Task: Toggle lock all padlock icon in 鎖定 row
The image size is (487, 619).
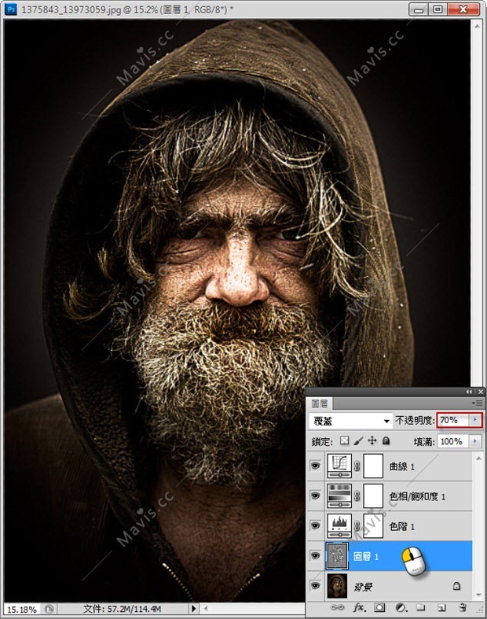Action: click(x=386, y=440)
